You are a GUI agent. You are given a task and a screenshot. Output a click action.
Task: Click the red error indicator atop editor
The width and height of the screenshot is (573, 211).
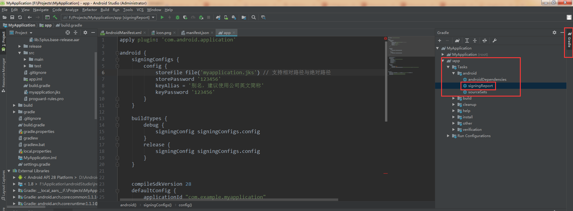(386, 38)
